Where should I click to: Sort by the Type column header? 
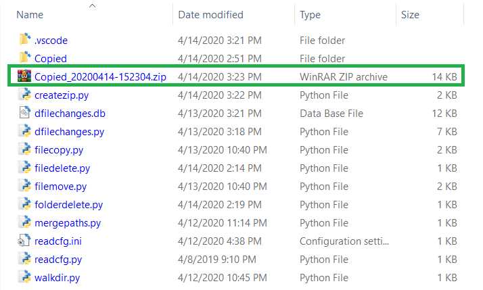(310, 15)
